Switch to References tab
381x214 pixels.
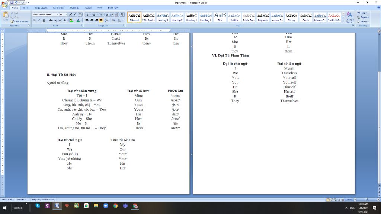click(x=58, y=8)
